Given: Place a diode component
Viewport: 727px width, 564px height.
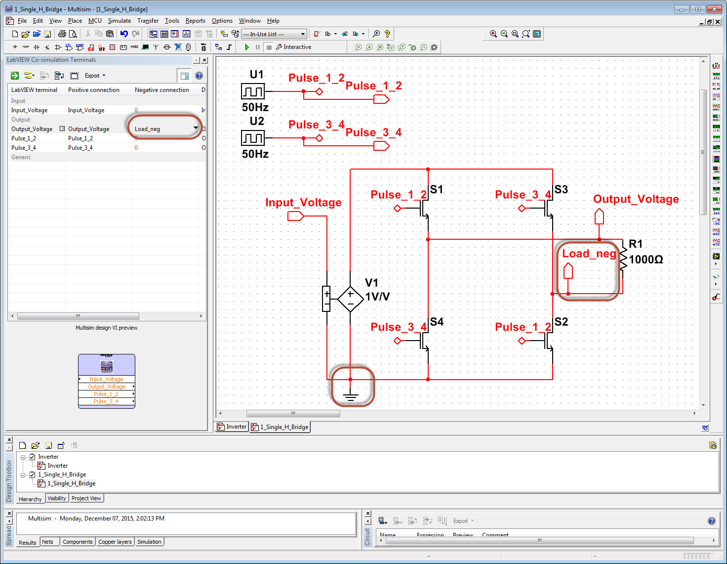Looking at the screenshot, I should click(x=37, y=47).
